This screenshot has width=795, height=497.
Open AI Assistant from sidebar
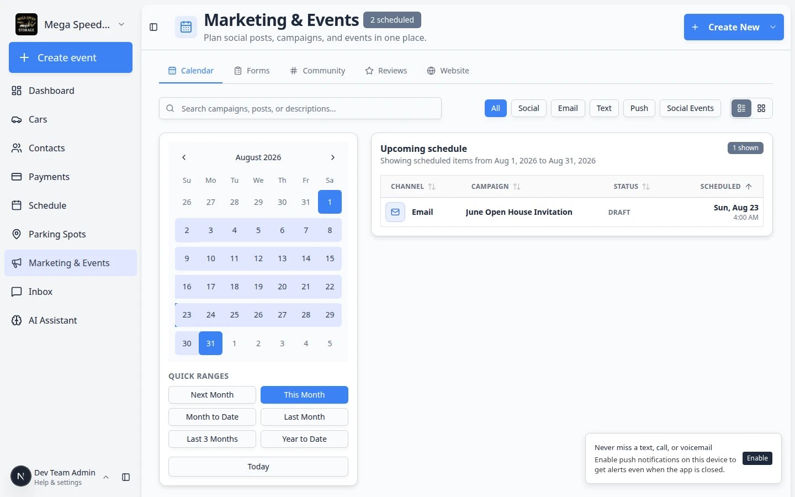pos(71,320)
